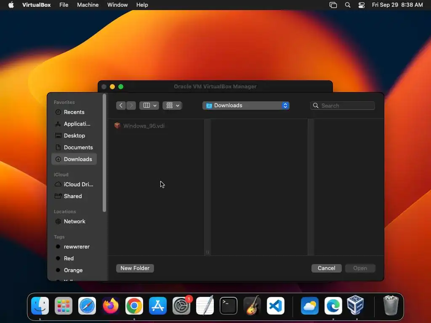Click the Stage Manager menu bar icon
The height and width of the screenshot is (323, 431).
point(333,5)
